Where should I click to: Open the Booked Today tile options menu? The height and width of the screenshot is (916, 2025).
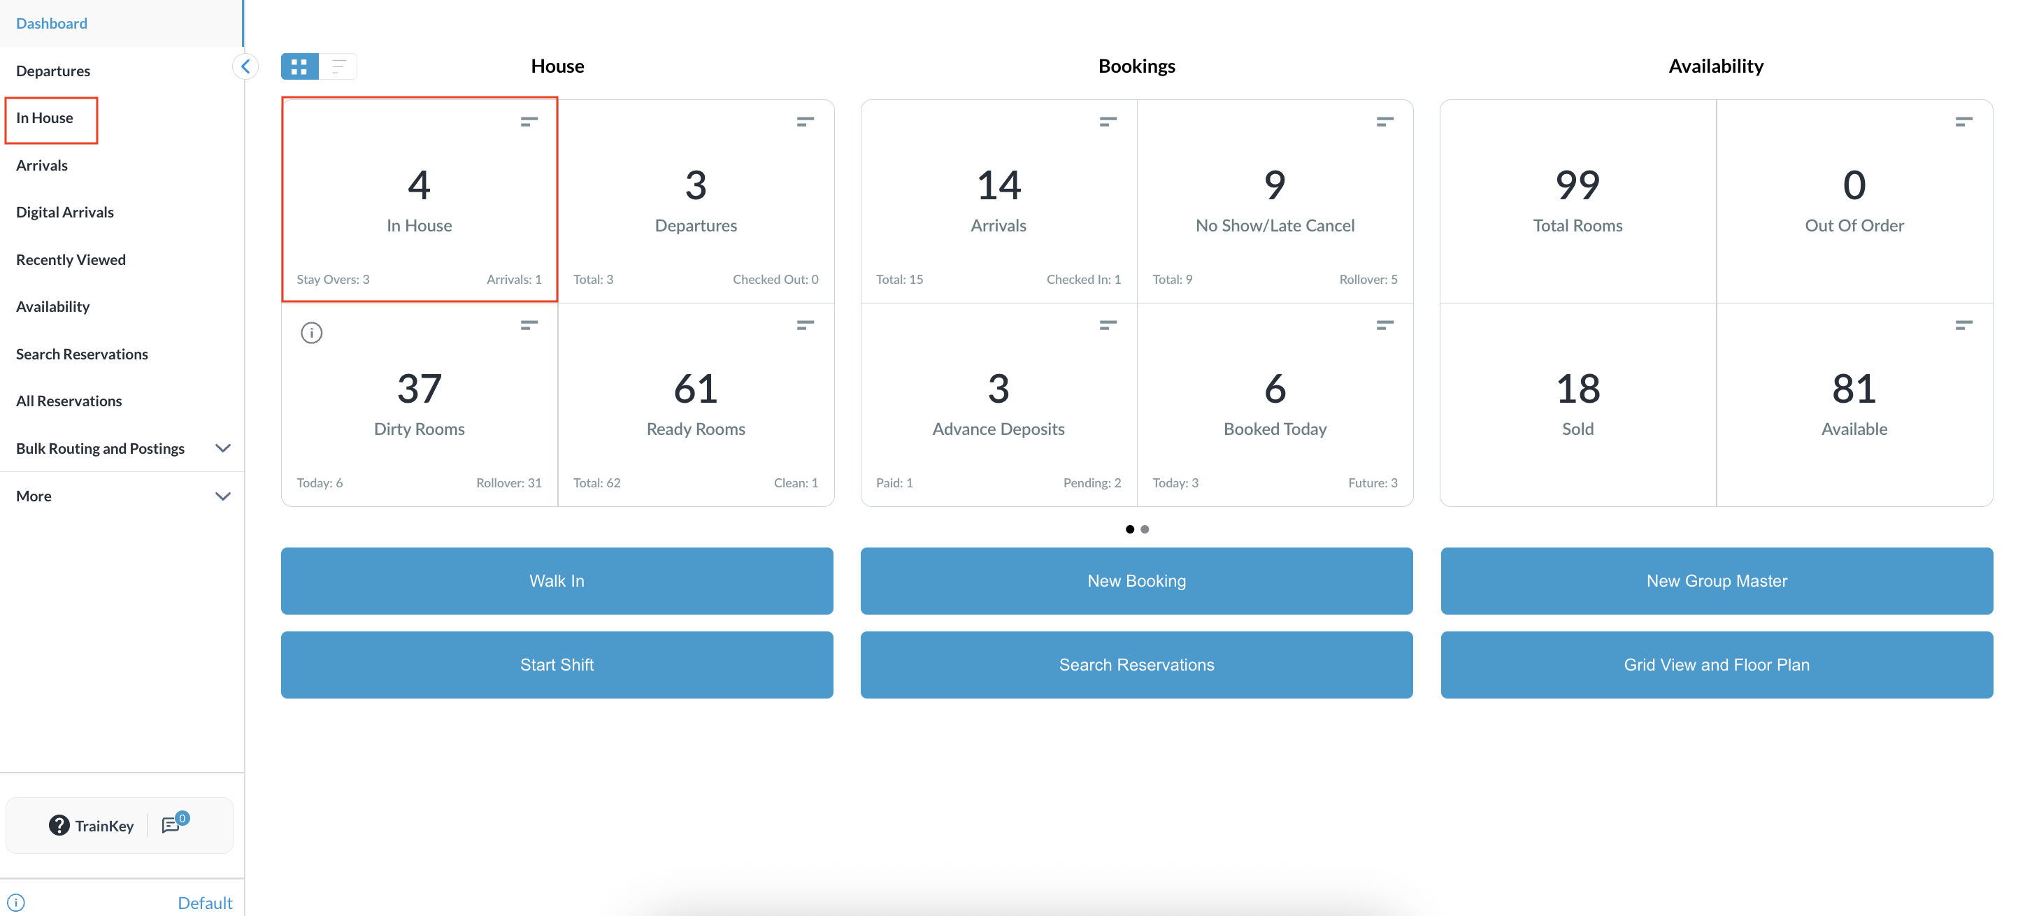[1384, 324]
